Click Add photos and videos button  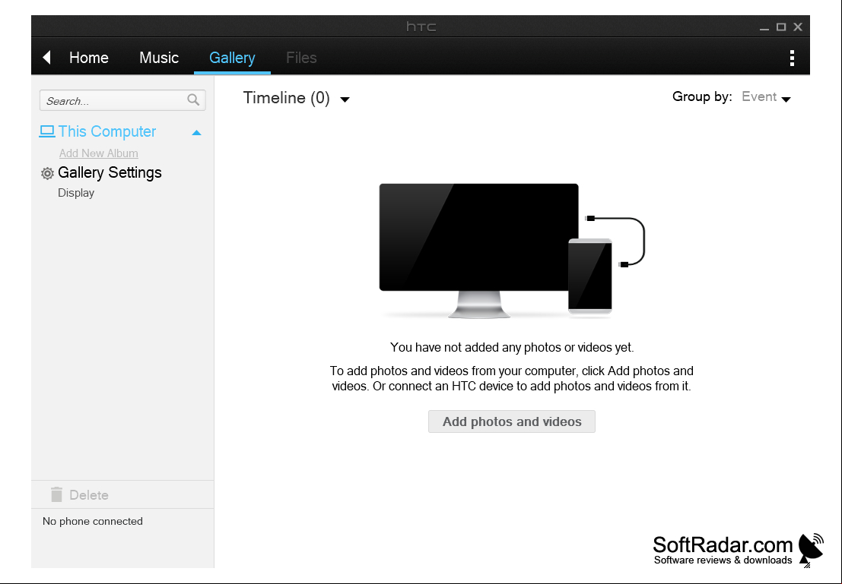tap(512, 421)
